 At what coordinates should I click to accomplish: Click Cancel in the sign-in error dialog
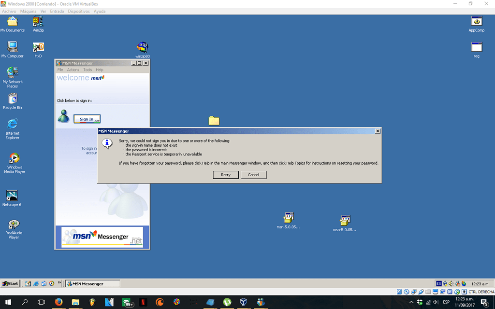253,175
